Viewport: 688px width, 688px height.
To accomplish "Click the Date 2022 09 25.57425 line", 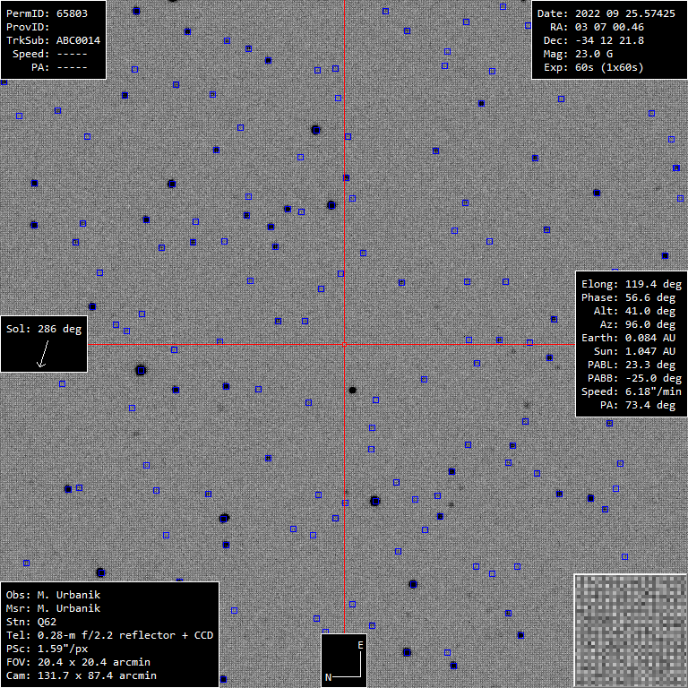I will click(x=606, y=13).
